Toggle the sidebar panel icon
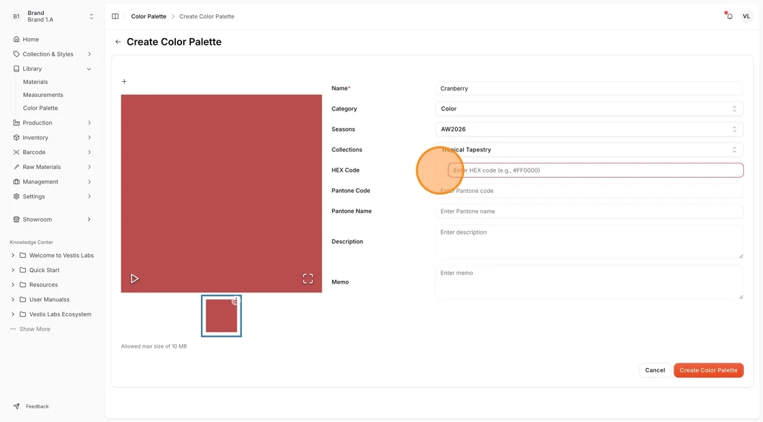 (115, 16)
